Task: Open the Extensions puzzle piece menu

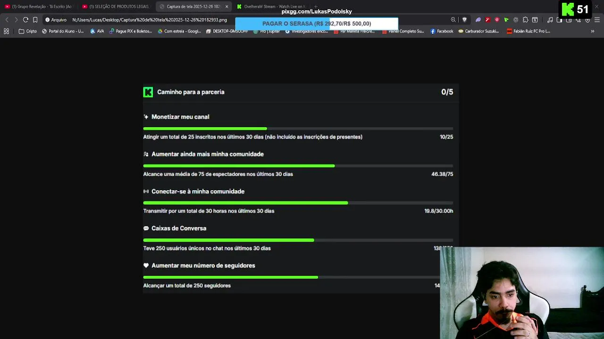Action: click(x=525, y=20)
